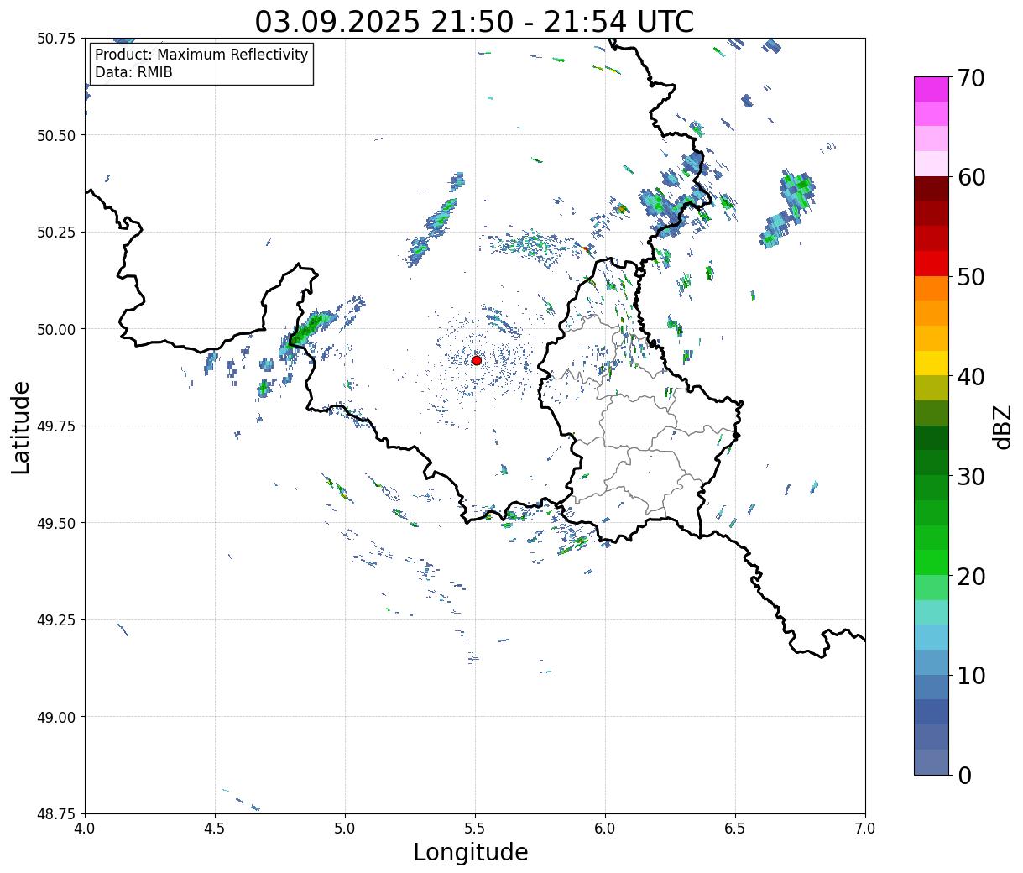1023x873 pixels.
Task: Click latitude tick label 49.50
Action: coord(56,523)
